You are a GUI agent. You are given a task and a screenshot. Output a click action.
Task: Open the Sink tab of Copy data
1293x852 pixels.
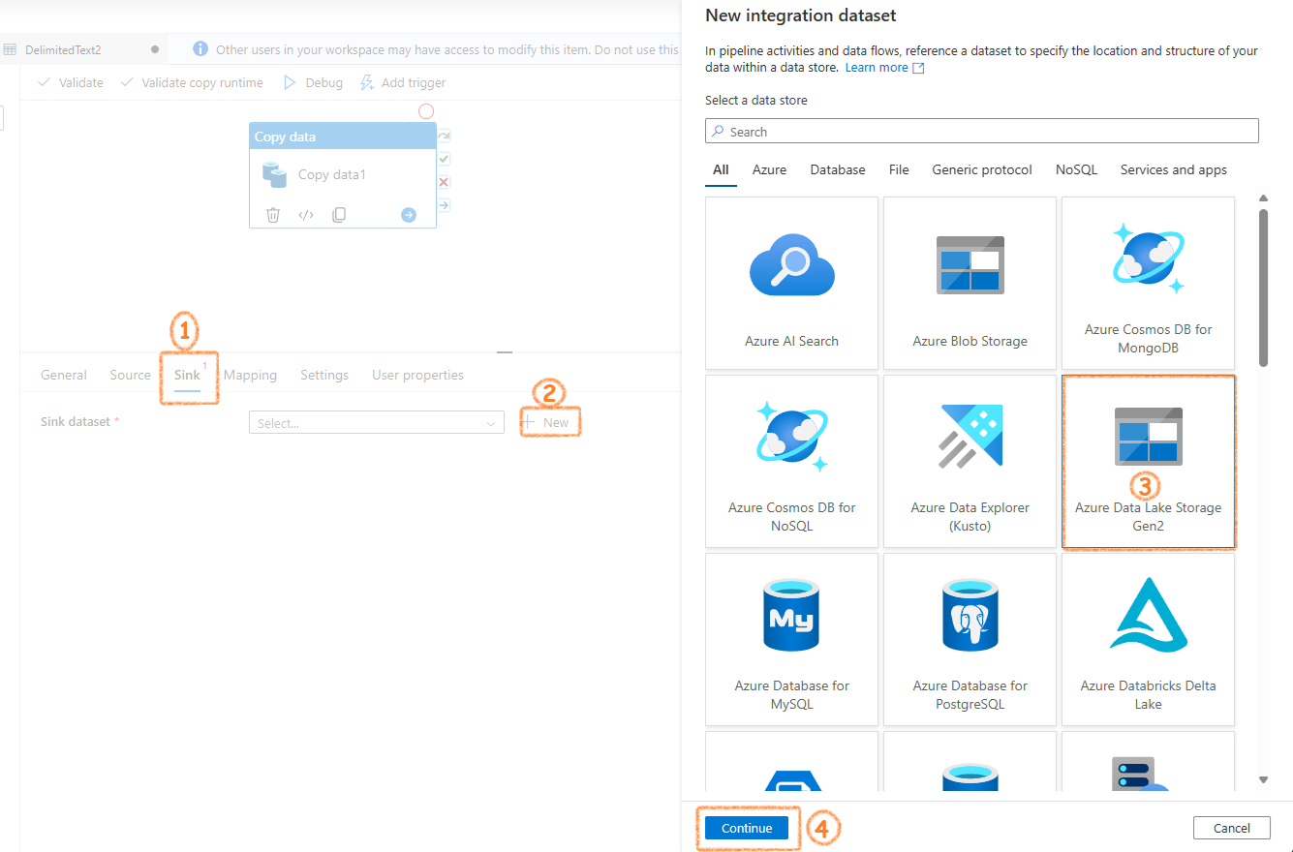(x=187, y=375)
